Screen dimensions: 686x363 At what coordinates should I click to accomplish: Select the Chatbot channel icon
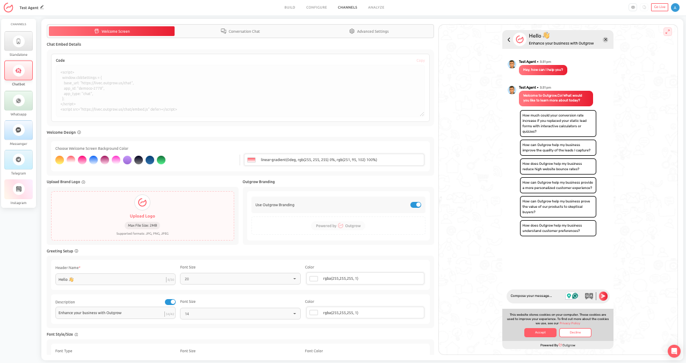18,70
